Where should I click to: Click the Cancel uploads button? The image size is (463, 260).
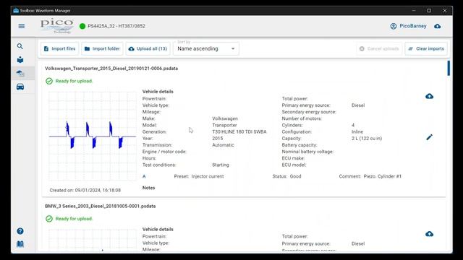click(379, 48)
